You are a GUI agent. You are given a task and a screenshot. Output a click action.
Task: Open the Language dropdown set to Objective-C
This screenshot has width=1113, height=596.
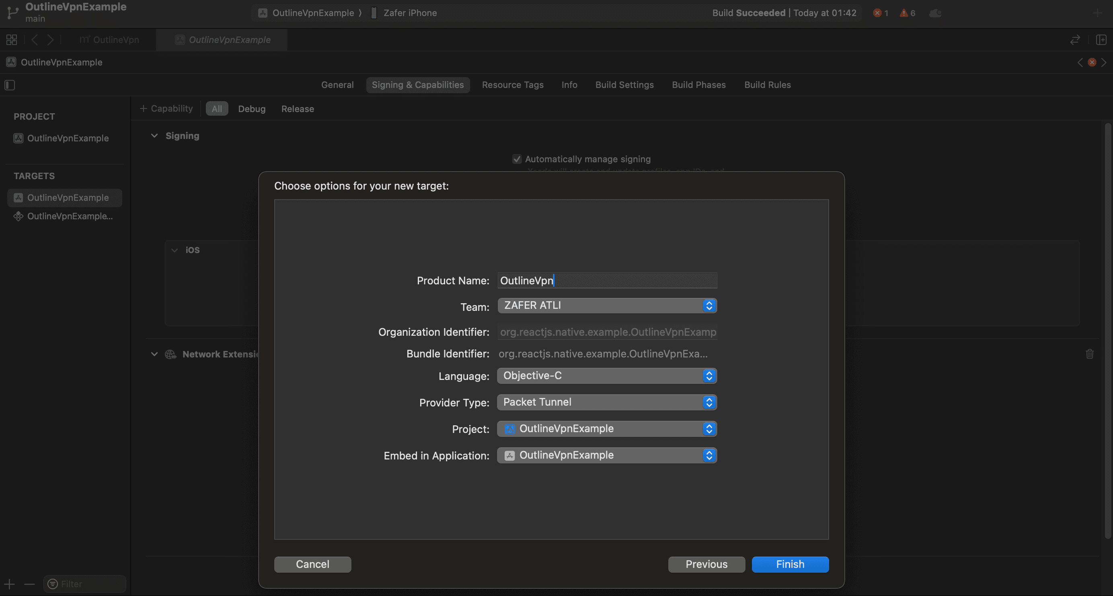point(607,376)
